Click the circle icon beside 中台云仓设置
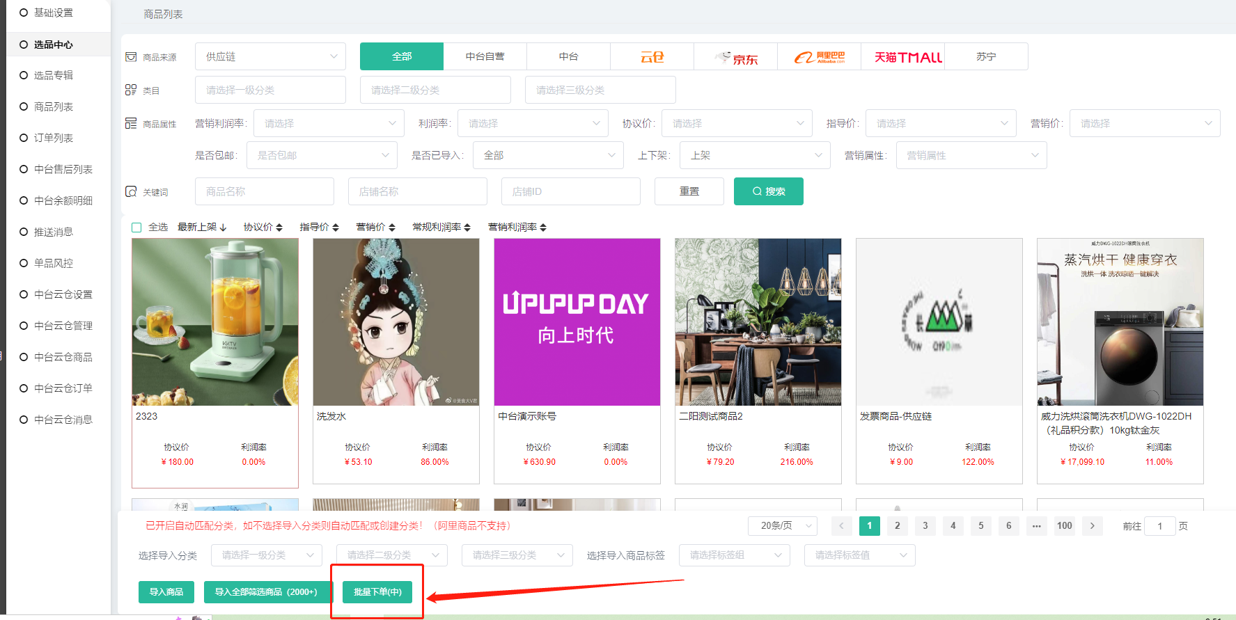Image resolution: width=1236 pixels, height=620 pixels. 24,294
